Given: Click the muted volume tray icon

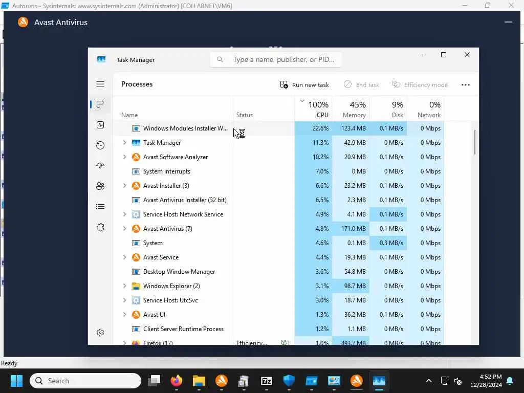Looking at the screenshot, I should pos(458,381).
